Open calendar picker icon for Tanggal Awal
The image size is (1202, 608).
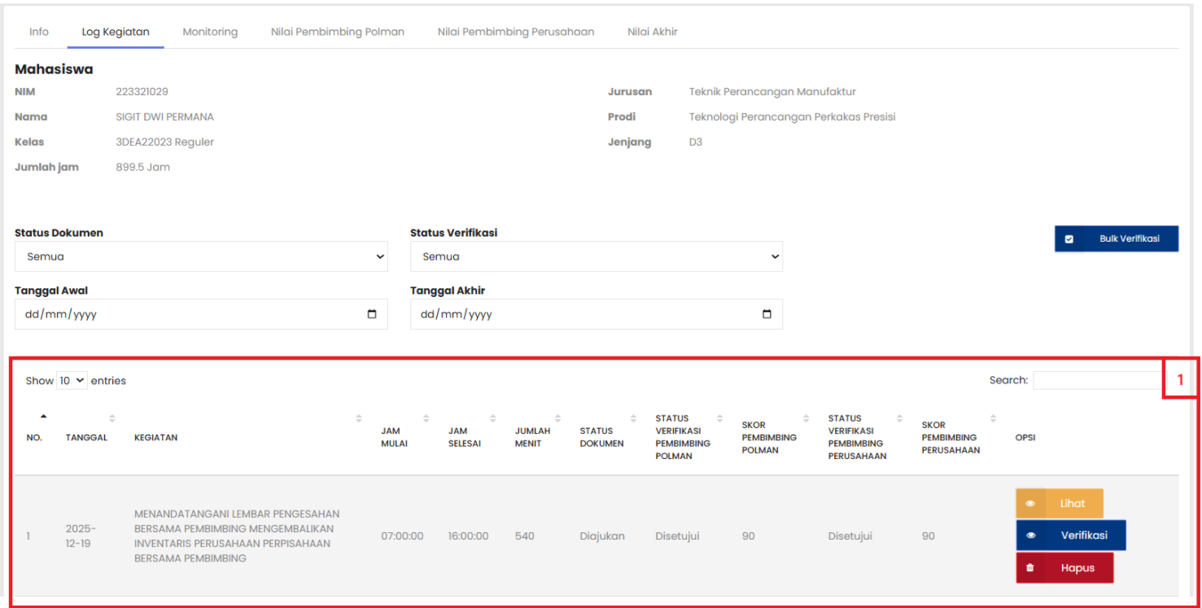pos(372,314)
